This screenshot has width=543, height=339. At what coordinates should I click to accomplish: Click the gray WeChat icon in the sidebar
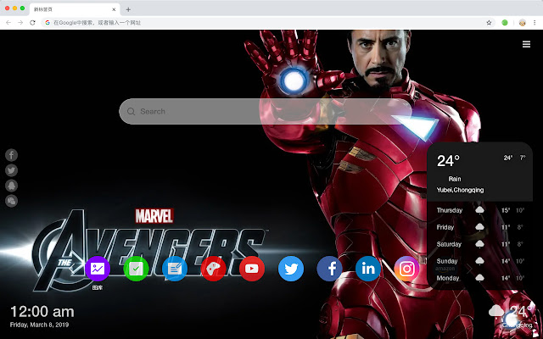[x=11, y=201]
